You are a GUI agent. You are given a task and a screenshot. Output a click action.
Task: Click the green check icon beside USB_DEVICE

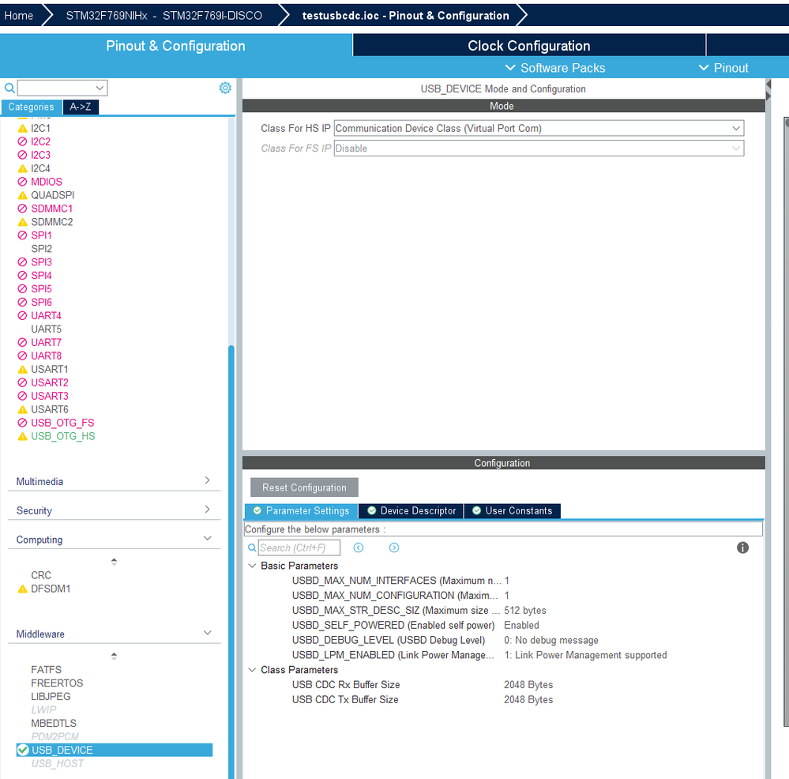coord(23,750)
